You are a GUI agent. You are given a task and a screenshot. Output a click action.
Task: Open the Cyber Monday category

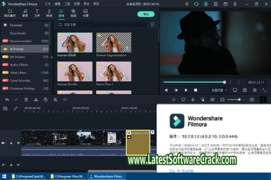25,81
